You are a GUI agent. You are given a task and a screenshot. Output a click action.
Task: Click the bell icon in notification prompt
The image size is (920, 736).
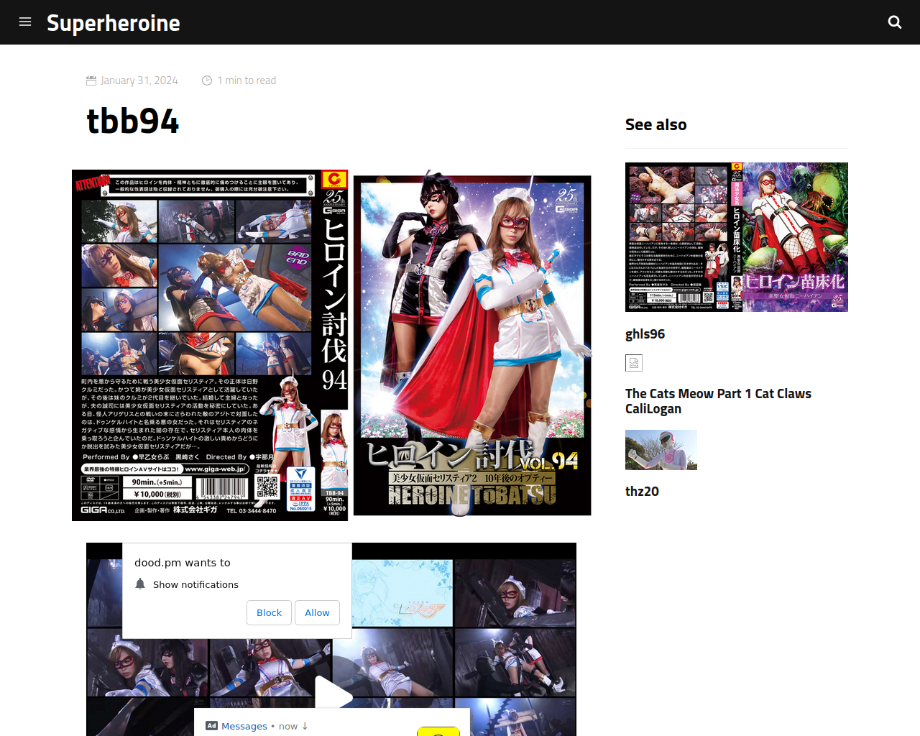coord(140,584)
